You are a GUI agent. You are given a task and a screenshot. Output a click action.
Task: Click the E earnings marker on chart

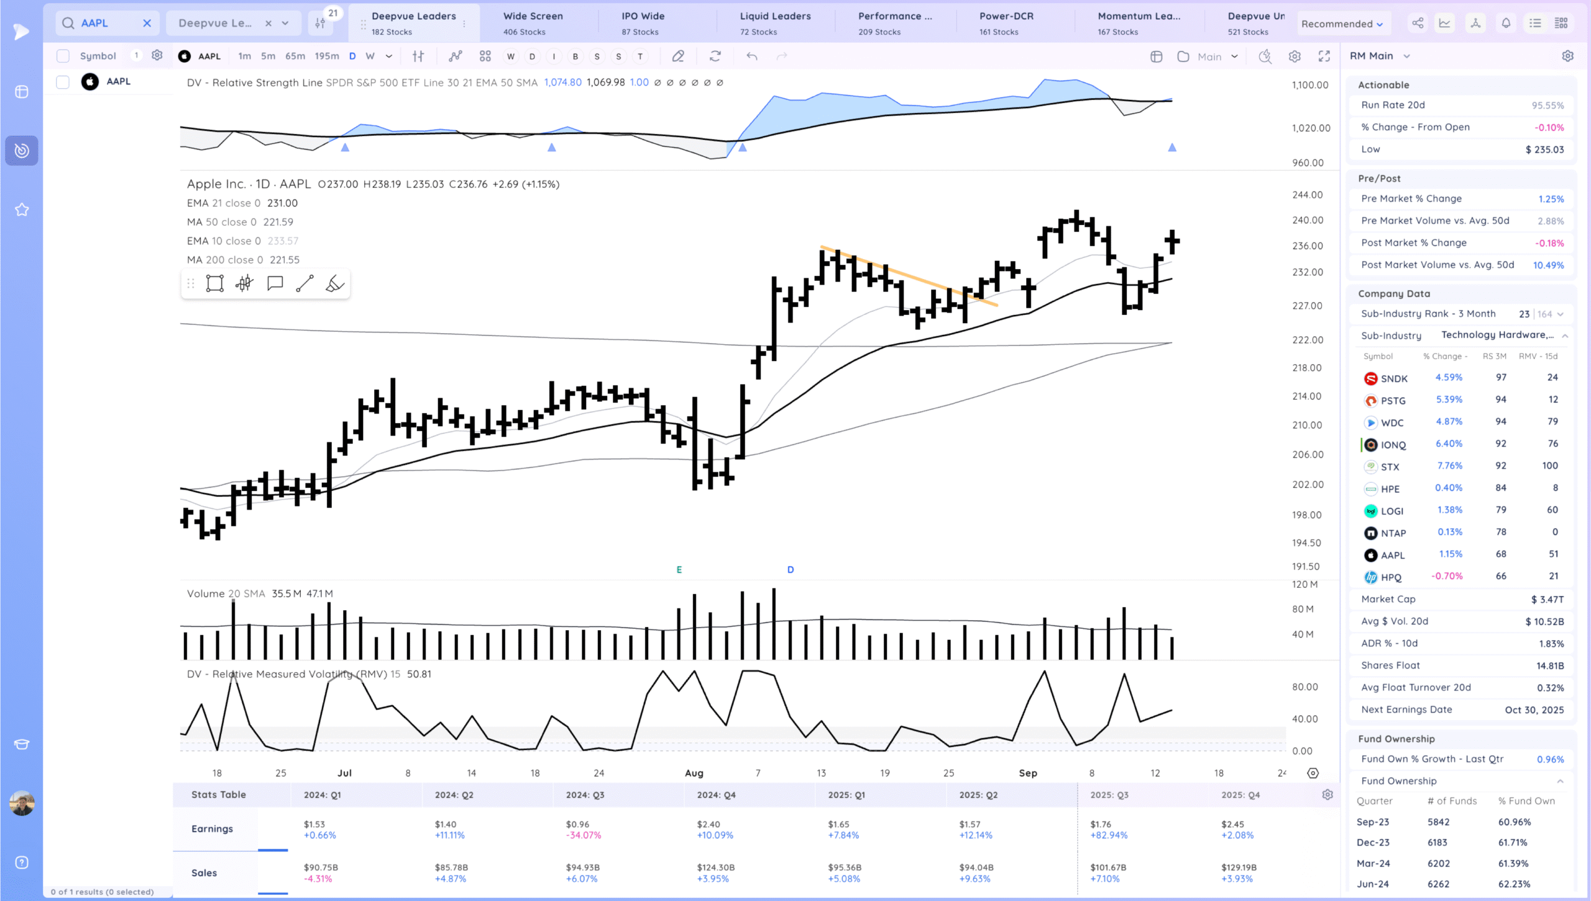point(679,569)
